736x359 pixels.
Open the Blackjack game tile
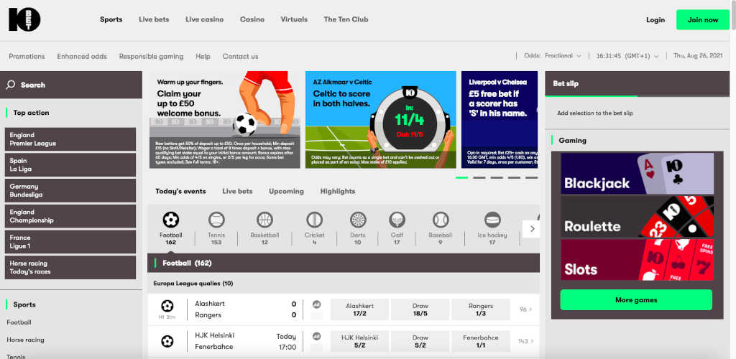[x=637, y=174]
